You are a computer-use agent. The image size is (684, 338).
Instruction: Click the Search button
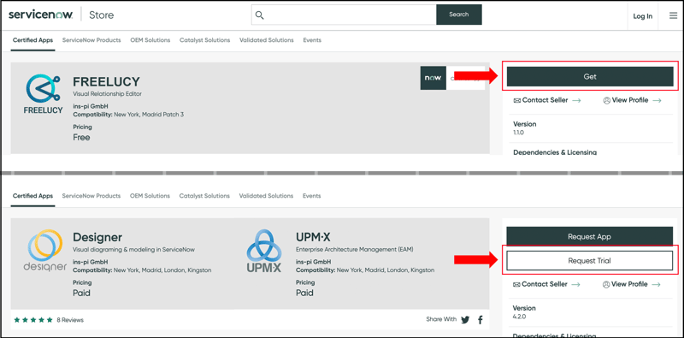click(459, 15)
